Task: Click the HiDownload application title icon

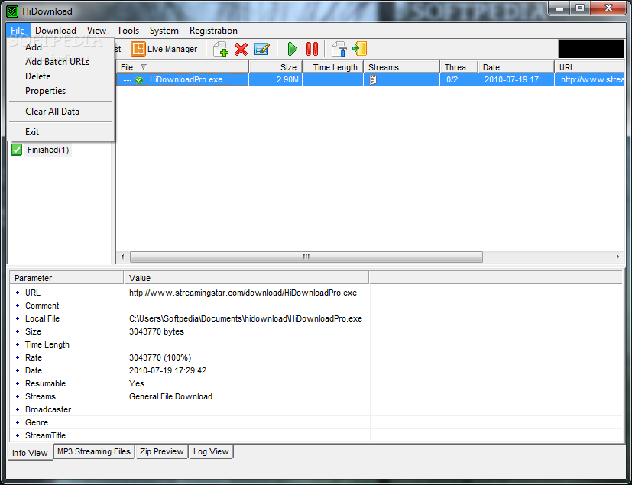Action: 12,11
